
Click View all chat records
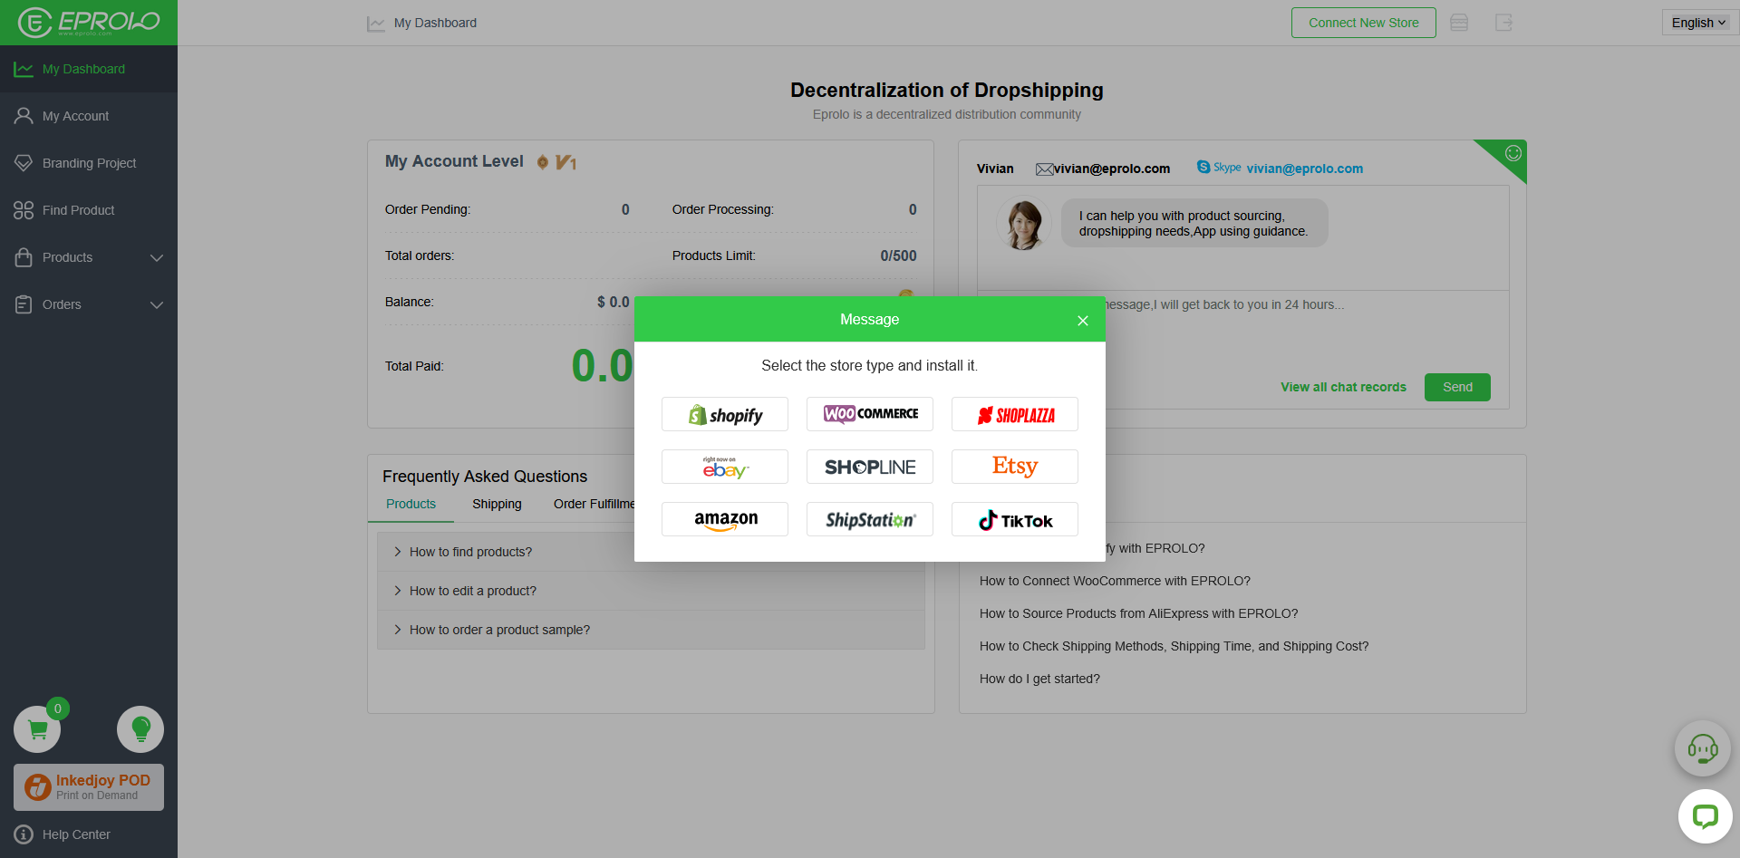[x=1343, y=387]
